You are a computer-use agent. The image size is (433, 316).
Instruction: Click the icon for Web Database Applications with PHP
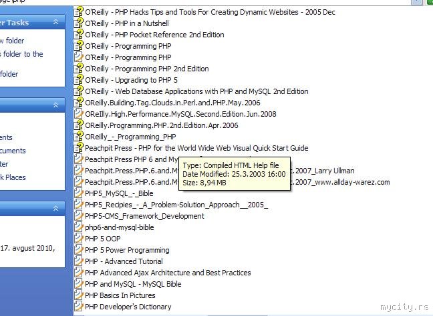[x=79, y=91]
